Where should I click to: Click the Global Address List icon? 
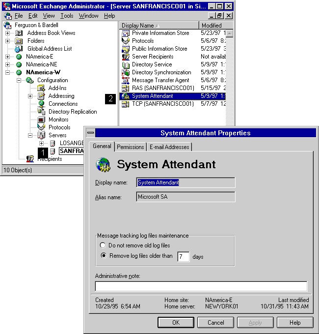click(19, 49)
